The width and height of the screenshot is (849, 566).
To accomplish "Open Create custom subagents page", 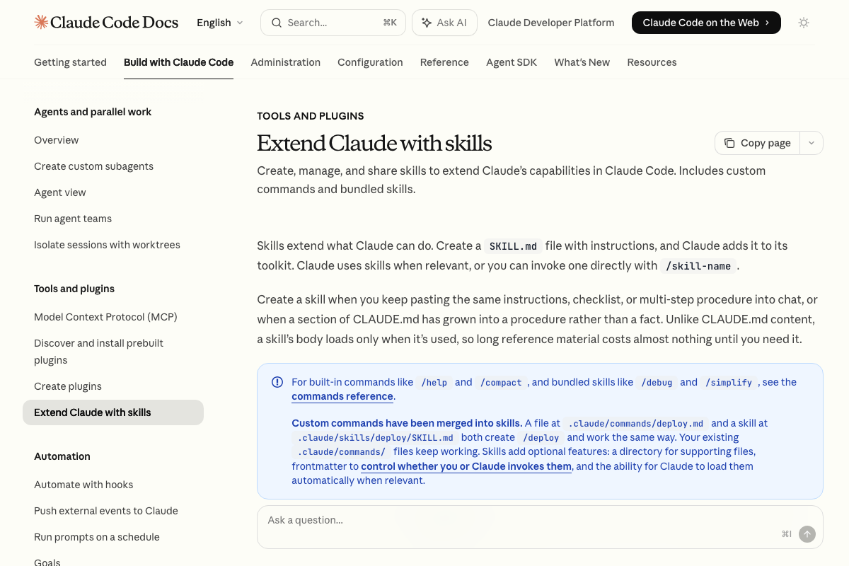I will pyautogui.click(x=93, y=166).
